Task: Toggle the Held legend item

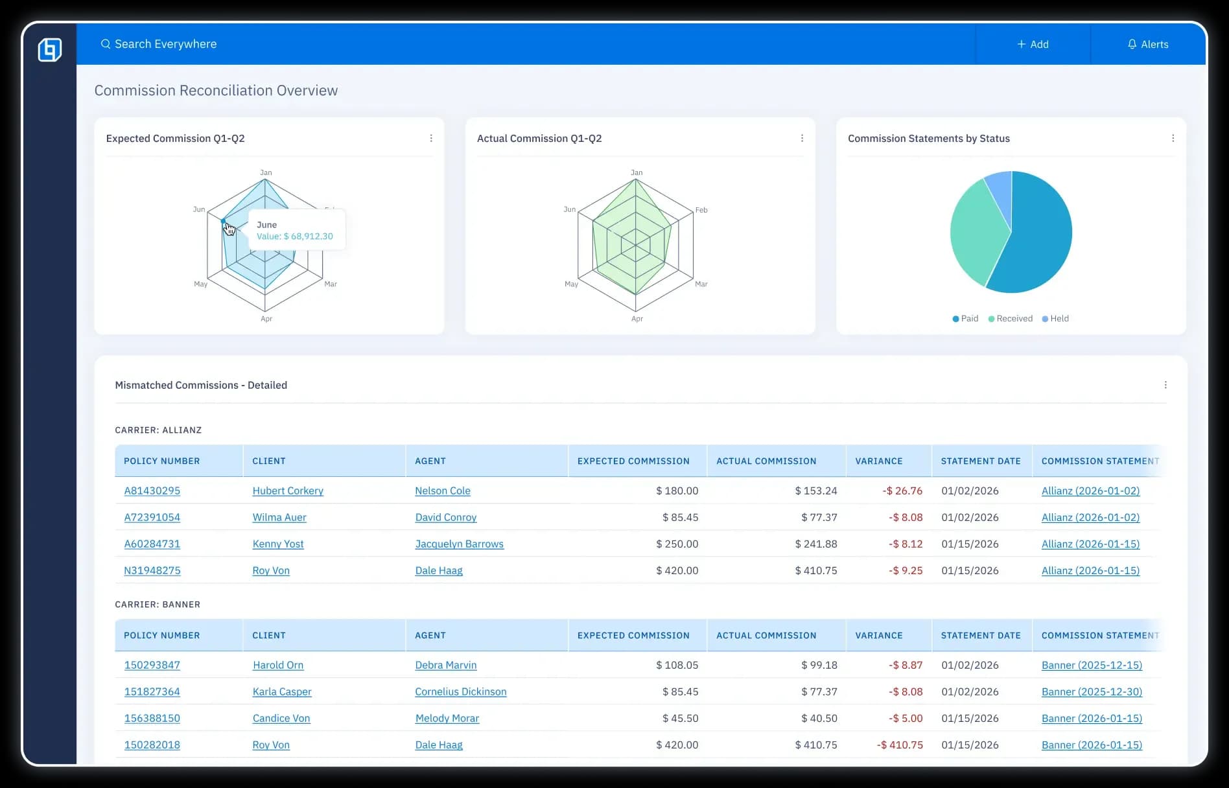Action: click(1055, 318)
